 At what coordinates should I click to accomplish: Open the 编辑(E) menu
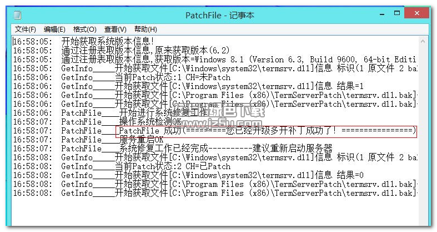(x=54, y=29)
